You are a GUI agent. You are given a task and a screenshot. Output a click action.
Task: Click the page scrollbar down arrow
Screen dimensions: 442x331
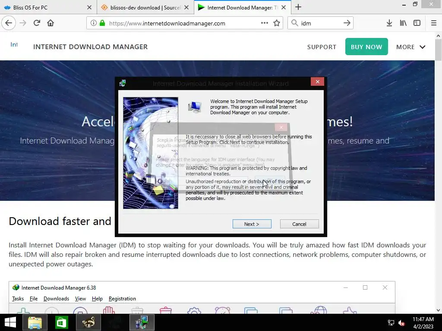pyautogui.click(x=438, y=310)
